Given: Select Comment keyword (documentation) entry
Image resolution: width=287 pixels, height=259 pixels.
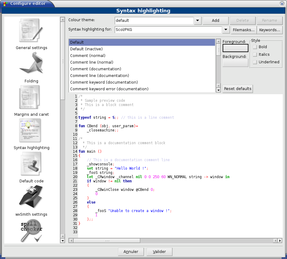Looking at the screenshot, I should [142, 82].
